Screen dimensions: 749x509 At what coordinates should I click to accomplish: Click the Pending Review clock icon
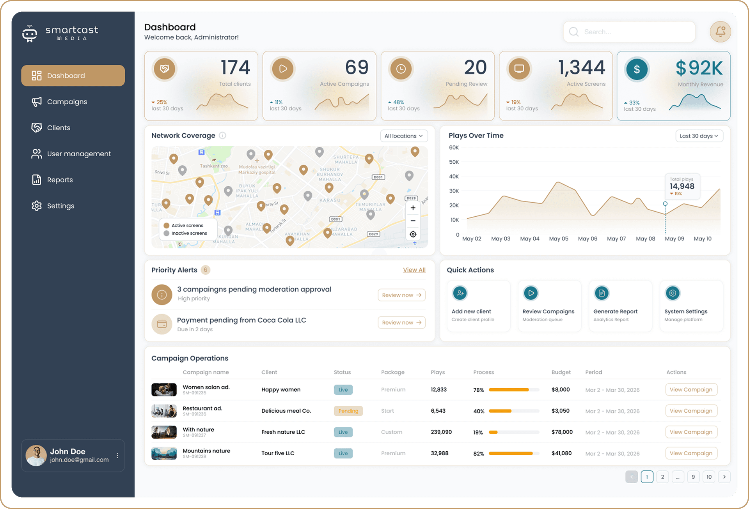coord(401,69)
